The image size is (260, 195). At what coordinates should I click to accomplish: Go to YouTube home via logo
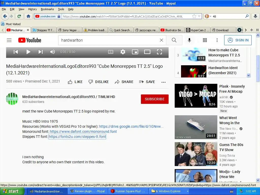(x=30, y=40)
